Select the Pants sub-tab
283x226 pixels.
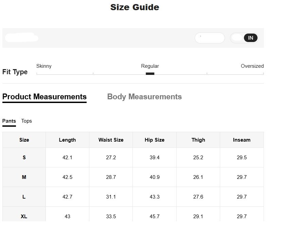click(9, 121)
